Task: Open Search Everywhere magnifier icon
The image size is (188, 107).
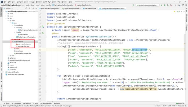Action: (186, 5)
